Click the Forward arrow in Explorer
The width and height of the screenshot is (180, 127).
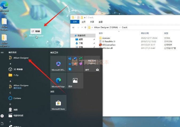tap(78, 28)
